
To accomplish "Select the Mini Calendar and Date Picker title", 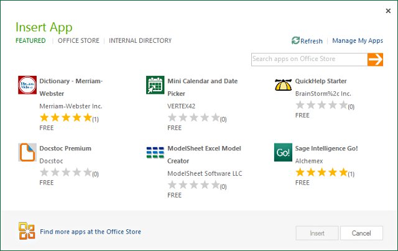I will coord(203,87).
